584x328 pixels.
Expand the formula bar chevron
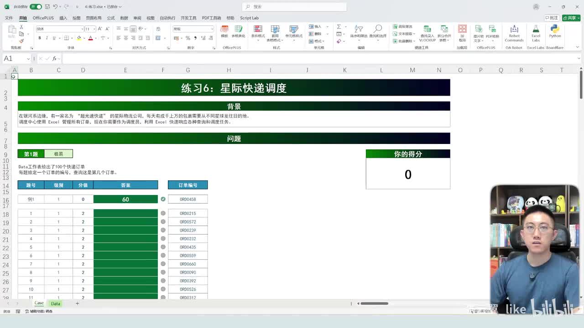pos(579,58)
